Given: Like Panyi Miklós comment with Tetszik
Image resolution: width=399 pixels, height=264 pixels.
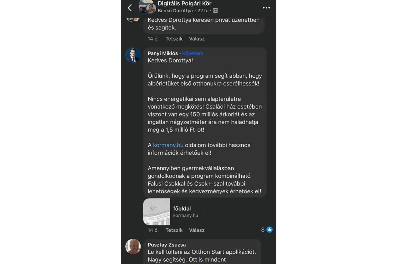Looking at the screenshot, I should (x=174, y=230).
